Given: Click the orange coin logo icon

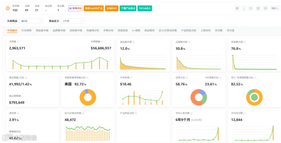Looking at the screenshot, I should pyautogui.click(x=8, y=8).
